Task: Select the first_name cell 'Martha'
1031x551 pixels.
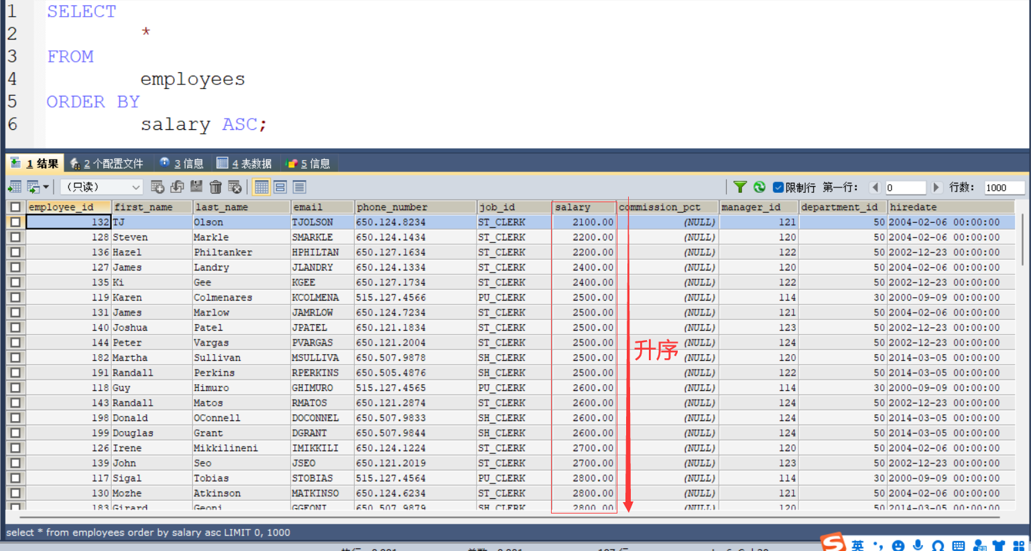Action: 152,358
